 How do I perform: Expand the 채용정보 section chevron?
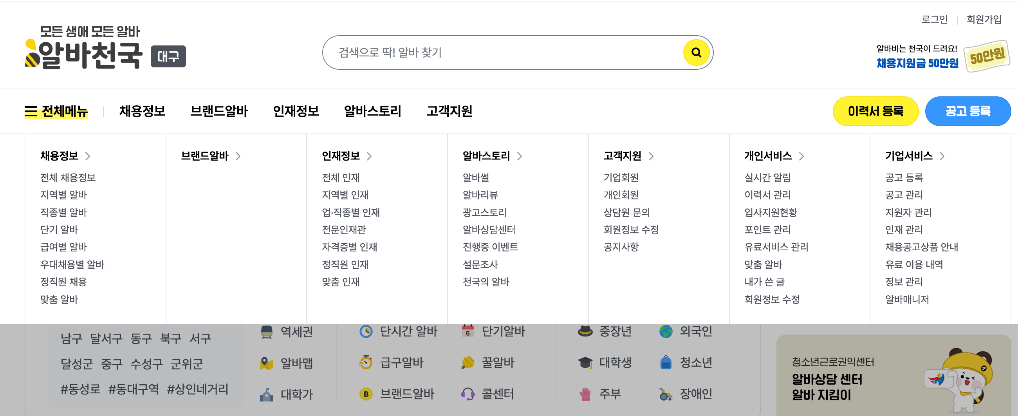click(88, 157)
